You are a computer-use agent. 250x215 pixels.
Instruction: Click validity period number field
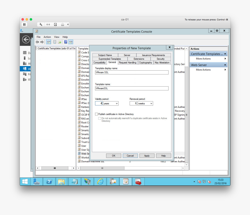point(99,103)
